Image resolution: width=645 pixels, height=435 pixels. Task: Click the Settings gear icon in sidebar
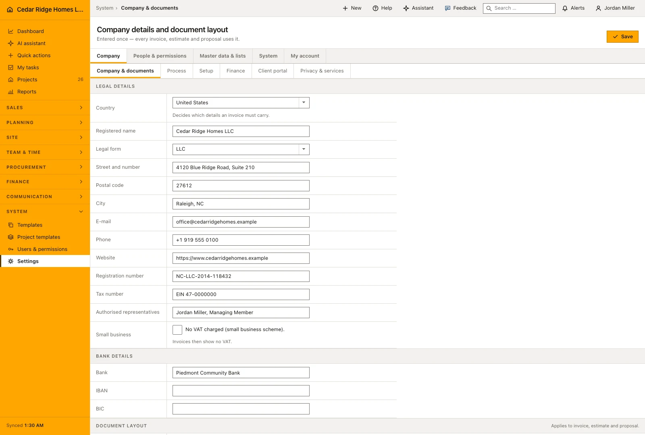(x=11, y=261)
